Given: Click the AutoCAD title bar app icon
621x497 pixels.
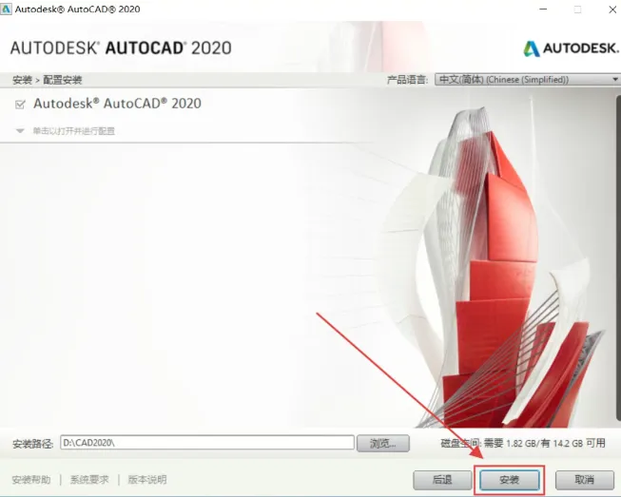Looking at the screenshot, I should click(6, 9).
